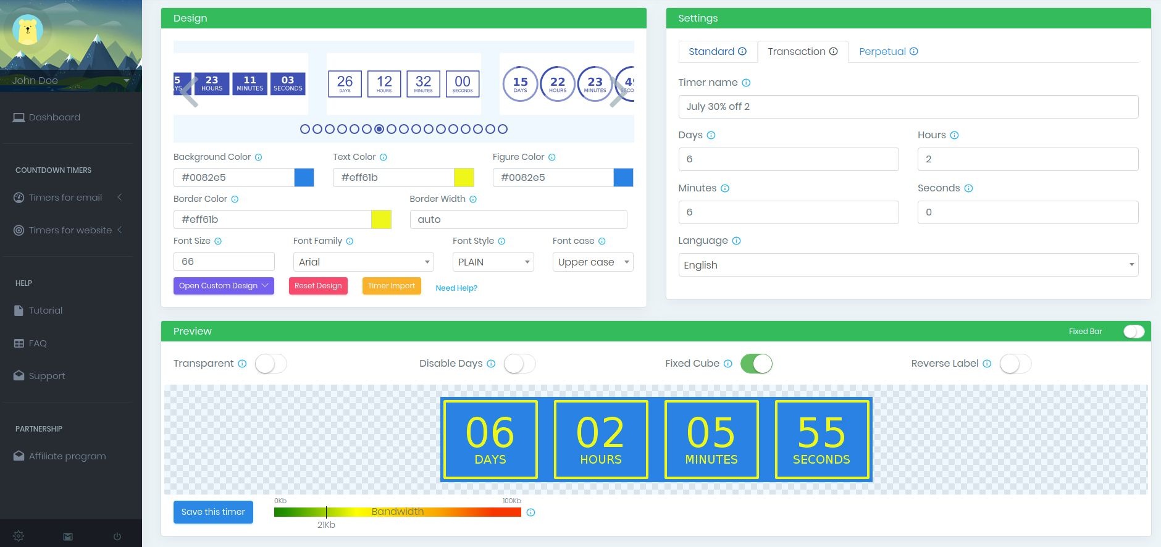Expand Timers for website chevron
This screenshot has height=547, width=1161.
point(120,230)
